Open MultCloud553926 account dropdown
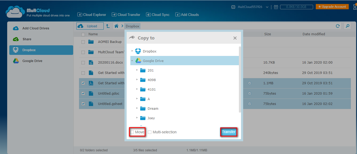 pos(250,7)
